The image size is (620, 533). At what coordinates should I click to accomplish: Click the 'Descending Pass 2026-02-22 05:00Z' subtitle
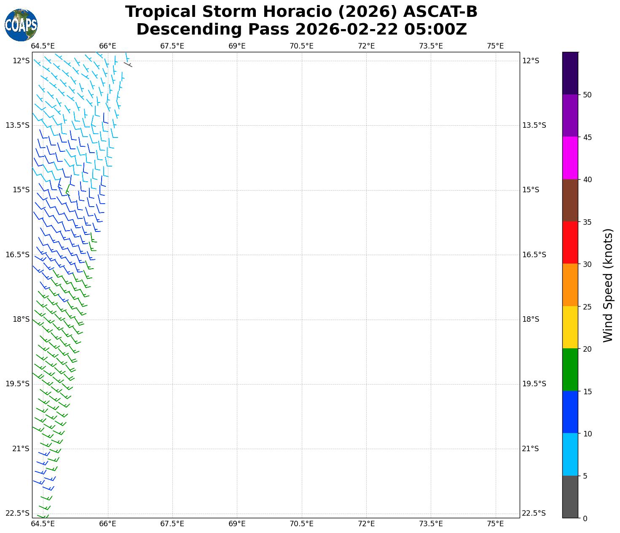[x=301, y=30]
